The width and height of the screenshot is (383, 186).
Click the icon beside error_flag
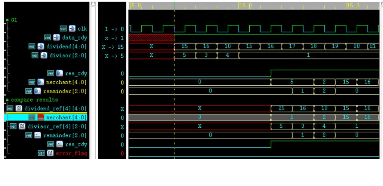tap(50, 153)
